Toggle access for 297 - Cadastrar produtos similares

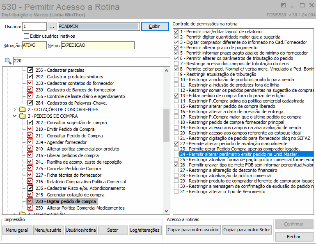coord(30,77)
